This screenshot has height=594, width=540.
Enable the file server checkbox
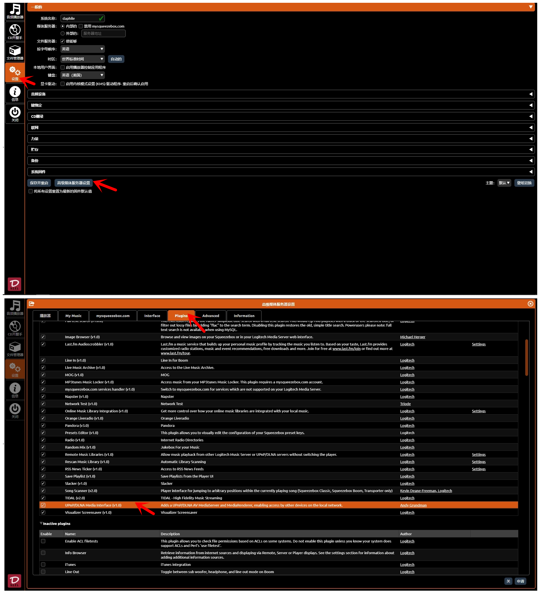point(62,41)
